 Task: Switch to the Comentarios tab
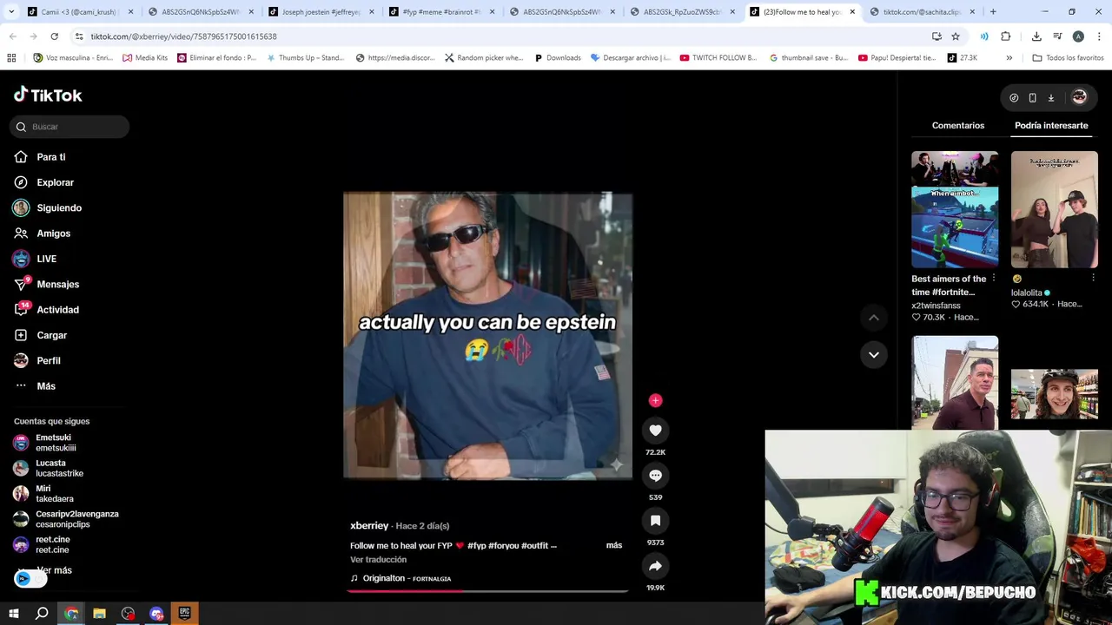pos(958,126)
